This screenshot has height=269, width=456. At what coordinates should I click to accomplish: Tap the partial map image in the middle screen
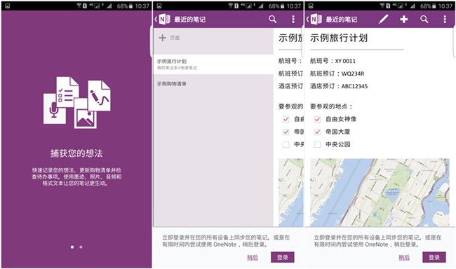[291, 193]
